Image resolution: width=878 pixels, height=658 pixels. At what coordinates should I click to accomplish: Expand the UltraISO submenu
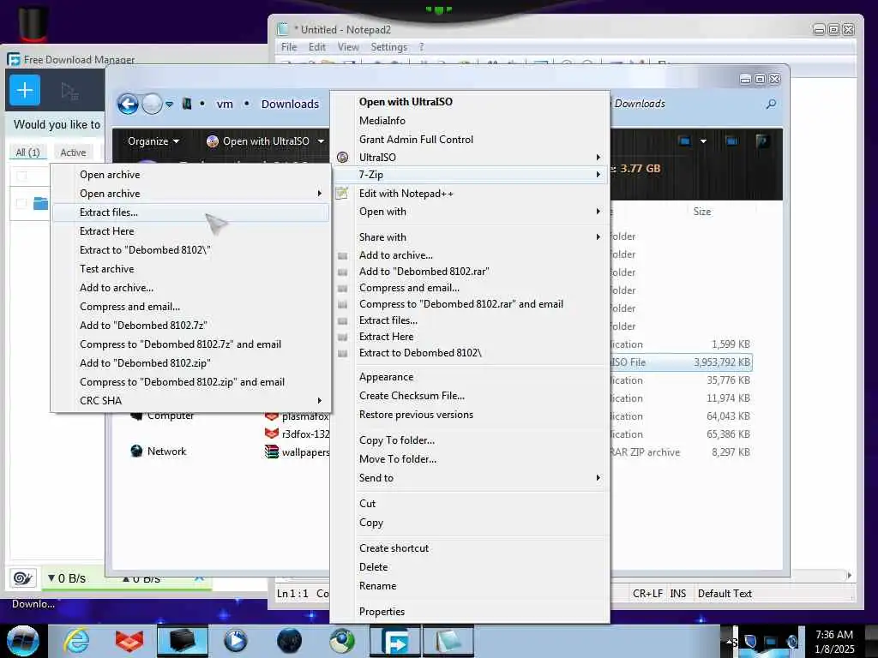[598, 158]
